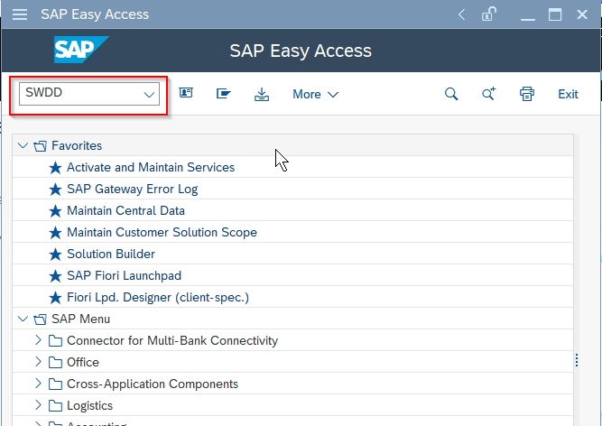Screen dimensions: 602x426
Task: Click the SAP Business Workplace icon
Action: 224,94
